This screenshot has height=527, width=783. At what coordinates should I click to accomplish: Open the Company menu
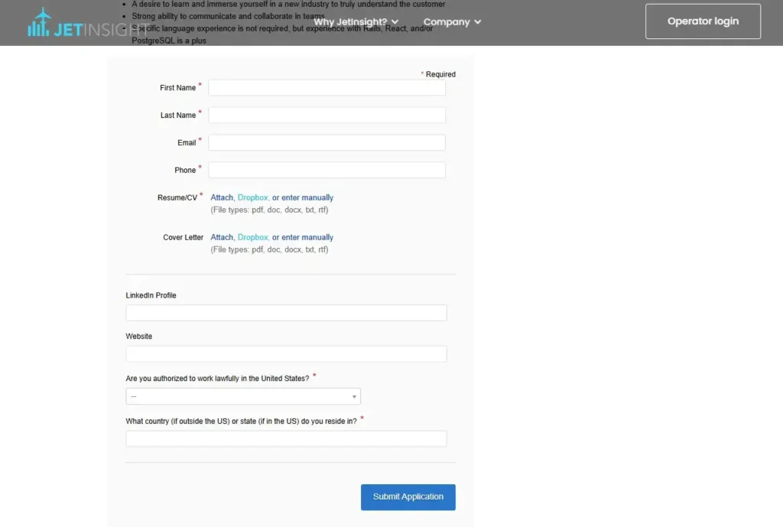point(452,21)
